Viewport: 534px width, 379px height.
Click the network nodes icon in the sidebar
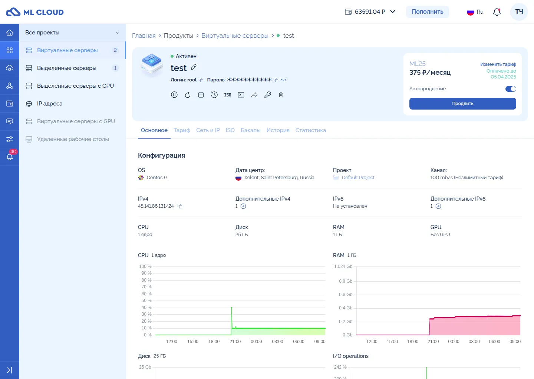(x=10, y=86)
